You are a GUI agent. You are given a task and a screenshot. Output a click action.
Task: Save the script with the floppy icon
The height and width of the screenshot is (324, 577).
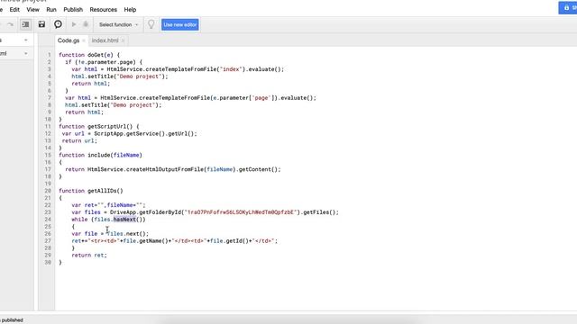click(x=41, y=24)
